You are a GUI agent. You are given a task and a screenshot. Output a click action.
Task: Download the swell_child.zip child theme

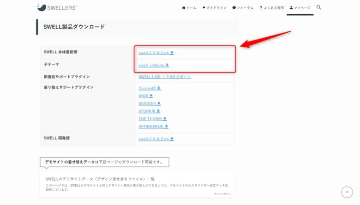(x=154, y=65)
